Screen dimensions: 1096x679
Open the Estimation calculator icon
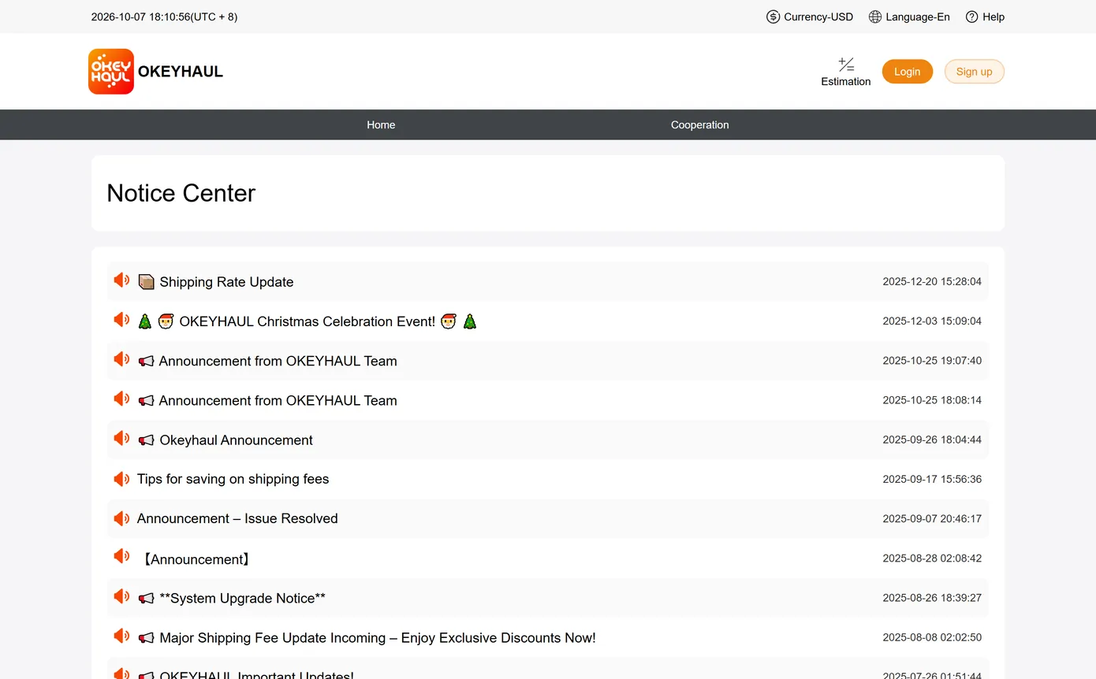coord(846,65)
